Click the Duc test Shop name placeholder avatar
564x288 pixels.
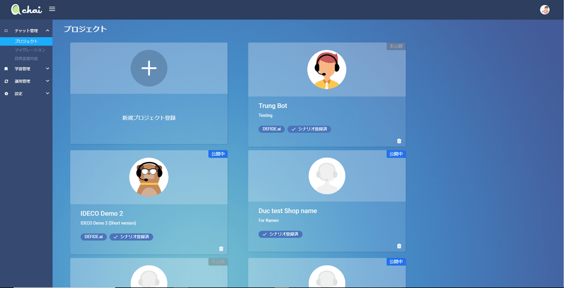[x=326, y=176]
